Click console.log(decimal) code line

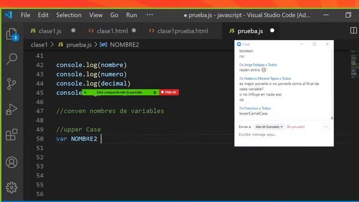(93, 84)
